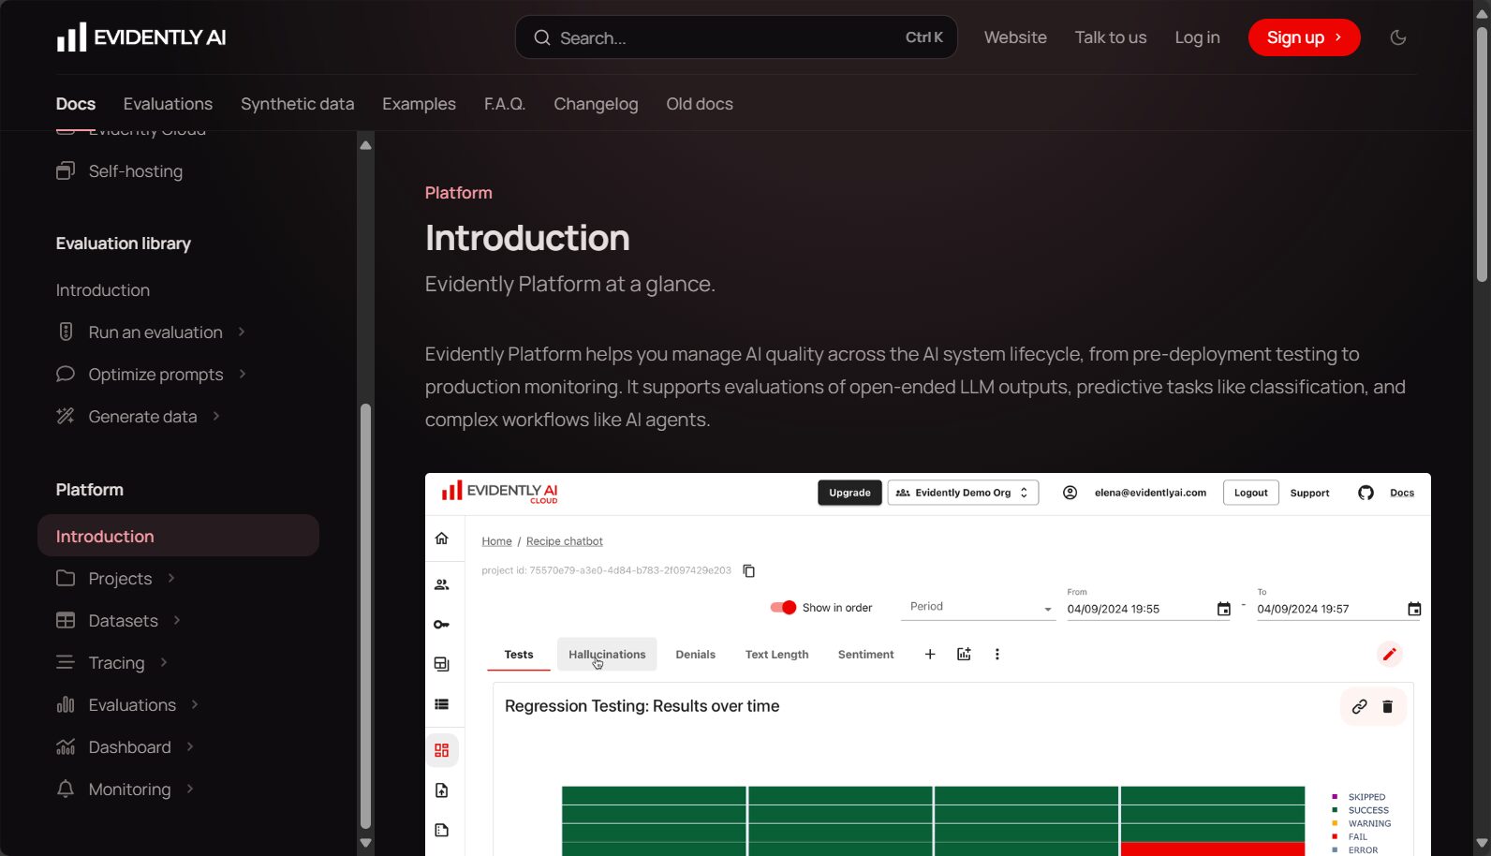
Task: Open the Changelog tab
Action: tap(596, 104)
